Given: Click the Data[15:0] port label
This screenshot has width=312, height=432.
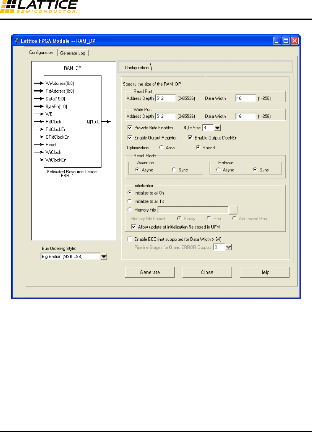Looking at the screenshot, I should pos(55,99).
